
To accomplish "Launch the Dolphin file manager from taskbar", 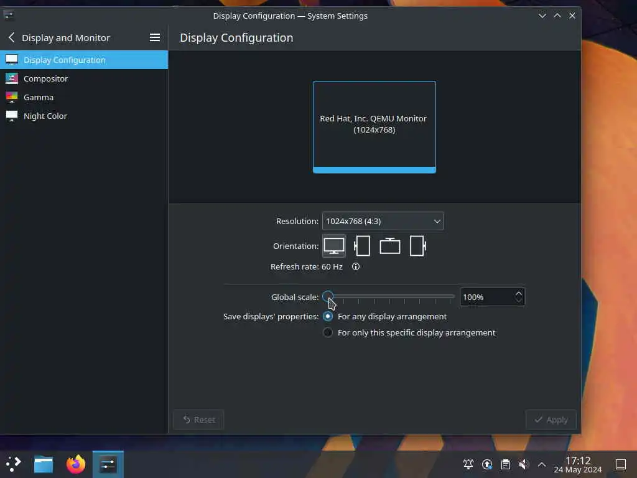I will [x=44, y=464].
